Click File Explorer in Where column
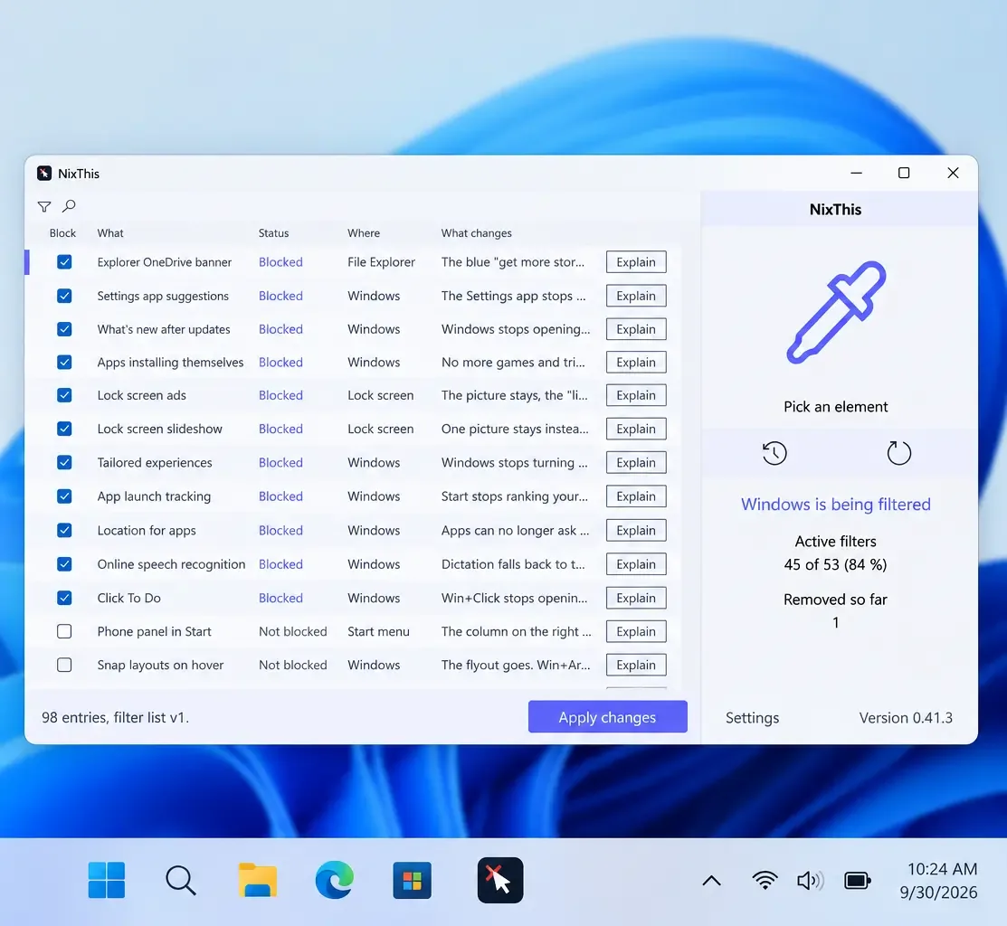1007x926 pixels. [382, 262]
